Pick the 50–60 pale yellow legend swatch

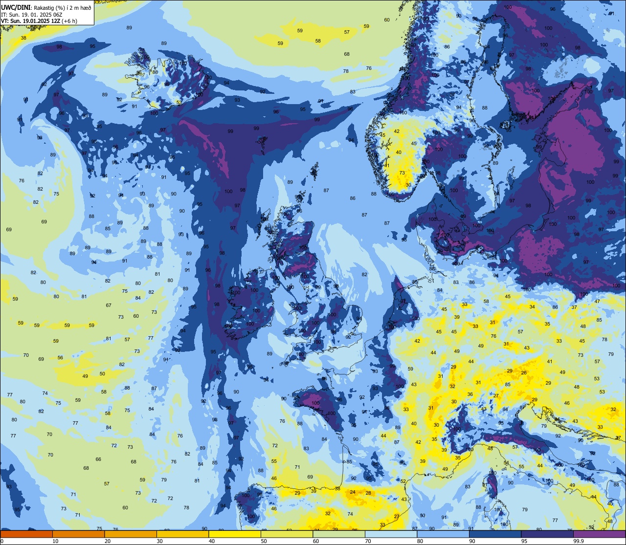pos(287,534)
